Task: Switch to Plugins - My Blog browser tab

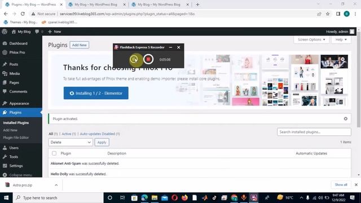Action: [x=34, y=5]
